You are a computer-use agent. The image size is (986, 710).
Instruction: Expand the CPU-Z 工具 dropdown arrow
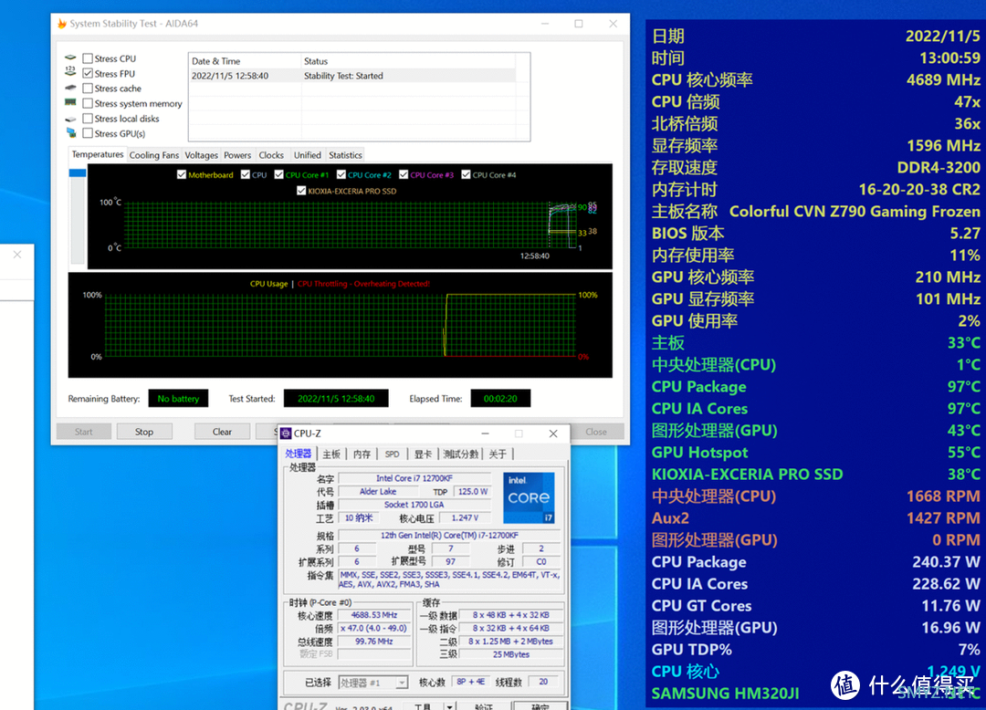pos(449,707)
